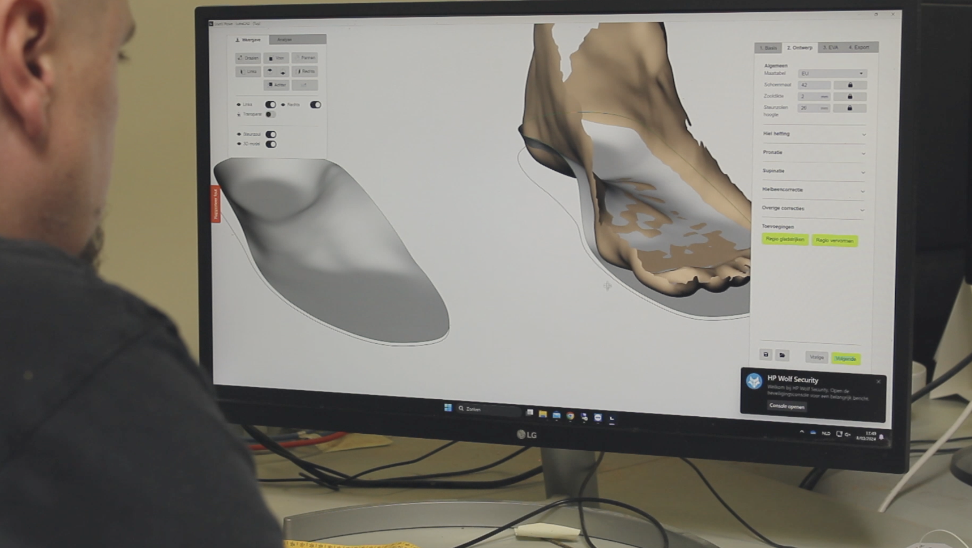972x548 pixels.
Task: Select the bottom view icon
Action: pos(283,72)
